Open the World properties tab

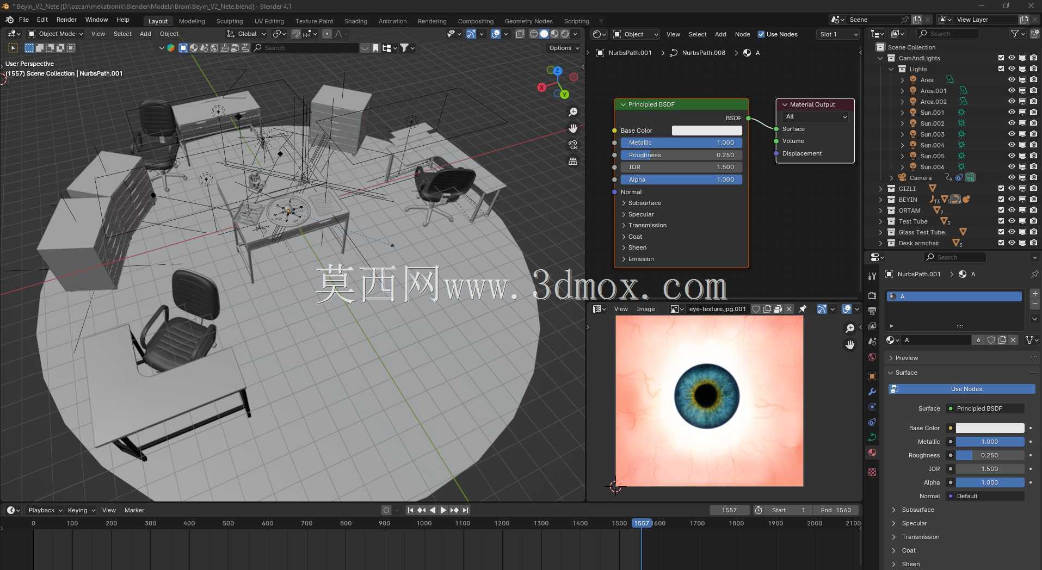click(872, 357)
